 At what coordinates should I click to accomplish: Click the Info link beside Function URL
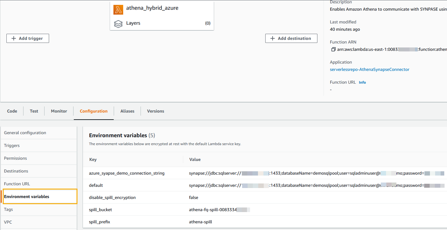(x=362, y=82)
